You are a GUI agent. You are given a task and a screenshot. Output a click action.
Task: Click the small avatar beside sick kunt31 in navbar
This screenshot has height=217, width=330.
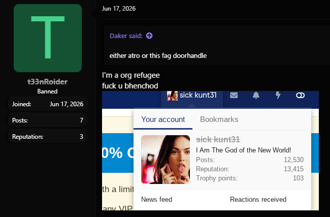(x=172, y=96)
